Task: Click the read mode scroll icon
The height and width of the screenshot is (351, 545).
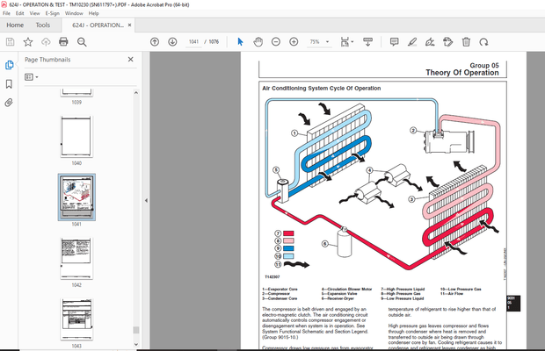Action: [367, 42]
